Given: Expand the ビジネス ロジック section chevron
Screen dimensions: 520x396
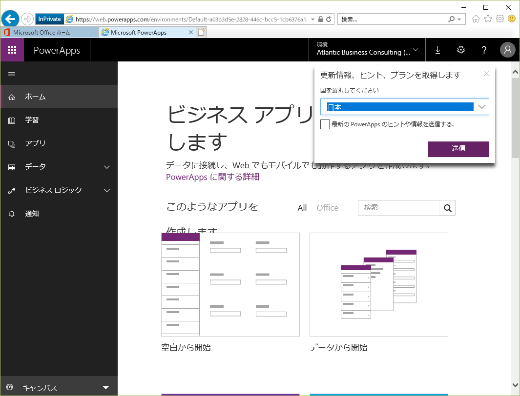Looking at the screenshot, I should pos(107,190).
